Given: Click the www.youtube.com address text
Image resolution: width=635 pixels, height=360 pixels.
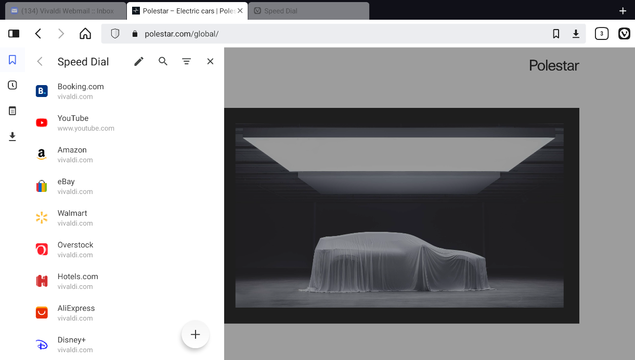Looking at the screenshot, I should [86, 128].
